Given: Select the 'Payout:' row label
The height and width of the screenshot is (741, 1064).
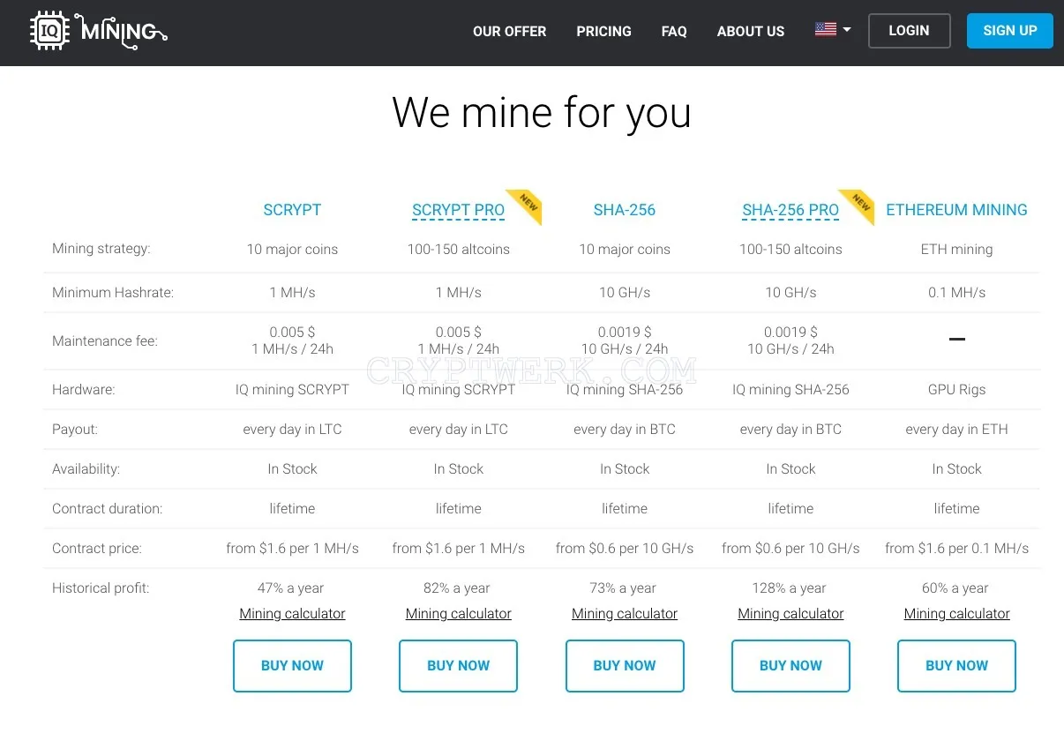Looking at the screenshot, I should click(75, 429).
